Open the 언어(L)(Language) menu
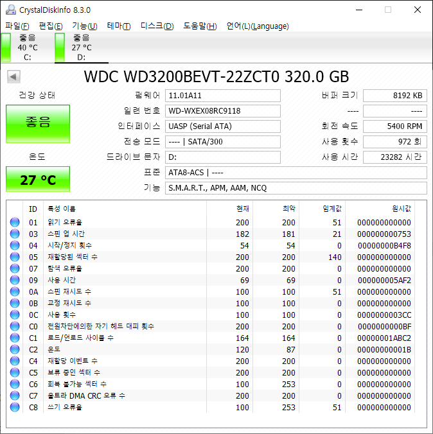The height and width of the screenshot is (434, 433). 258,26
